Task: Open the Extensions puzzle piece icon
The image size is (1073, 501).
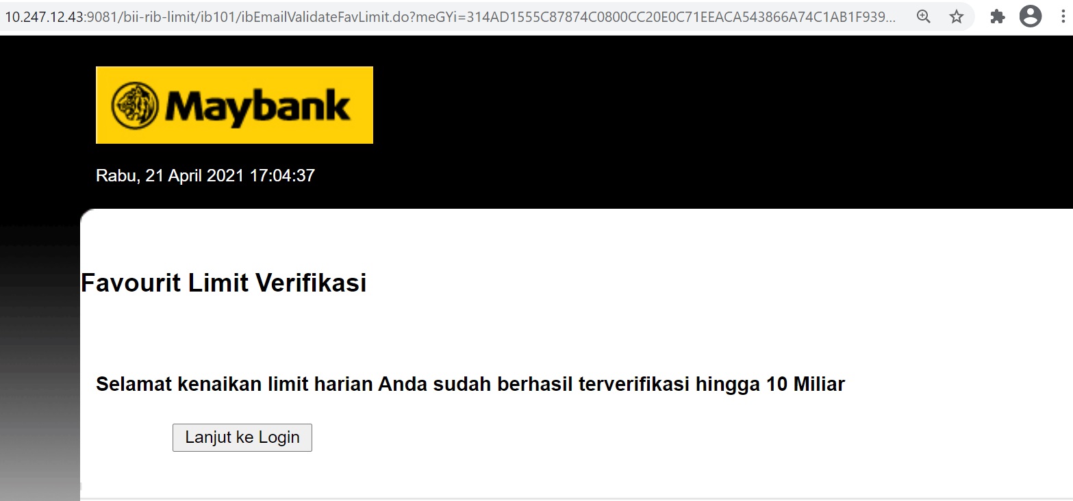Action: [998, 17]
